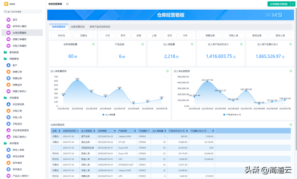
Task: Click info icon on 出入库金额趋势 chart
Action: pos(291,71)
